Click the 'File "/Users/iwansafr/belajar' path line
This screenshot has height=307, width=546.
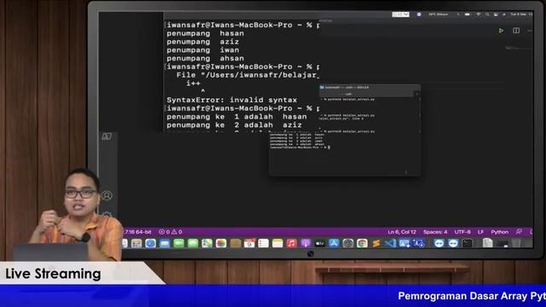tap(247, 75)
